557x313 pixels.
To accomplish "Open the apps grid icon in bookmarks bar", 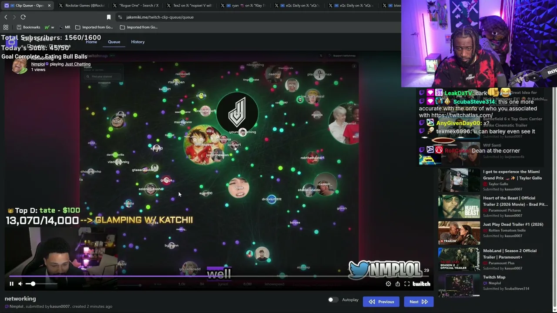I will [x=6, y=27].
